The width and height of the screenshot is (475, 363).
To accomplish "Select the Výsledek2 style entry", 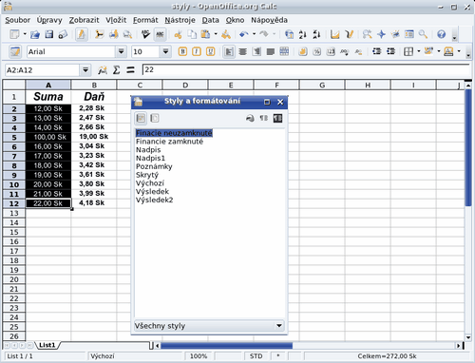I will pos(154,200).
